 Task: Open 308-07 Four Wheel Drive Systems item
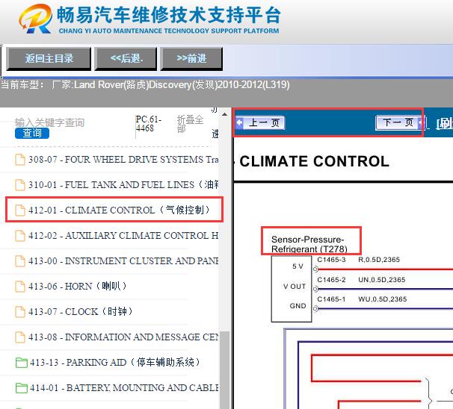coord(123,160)
